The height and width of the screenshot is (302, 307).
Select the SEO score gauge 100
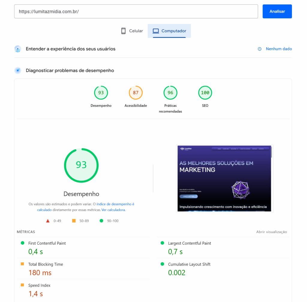pyautogui.click(x=205, y=93)
